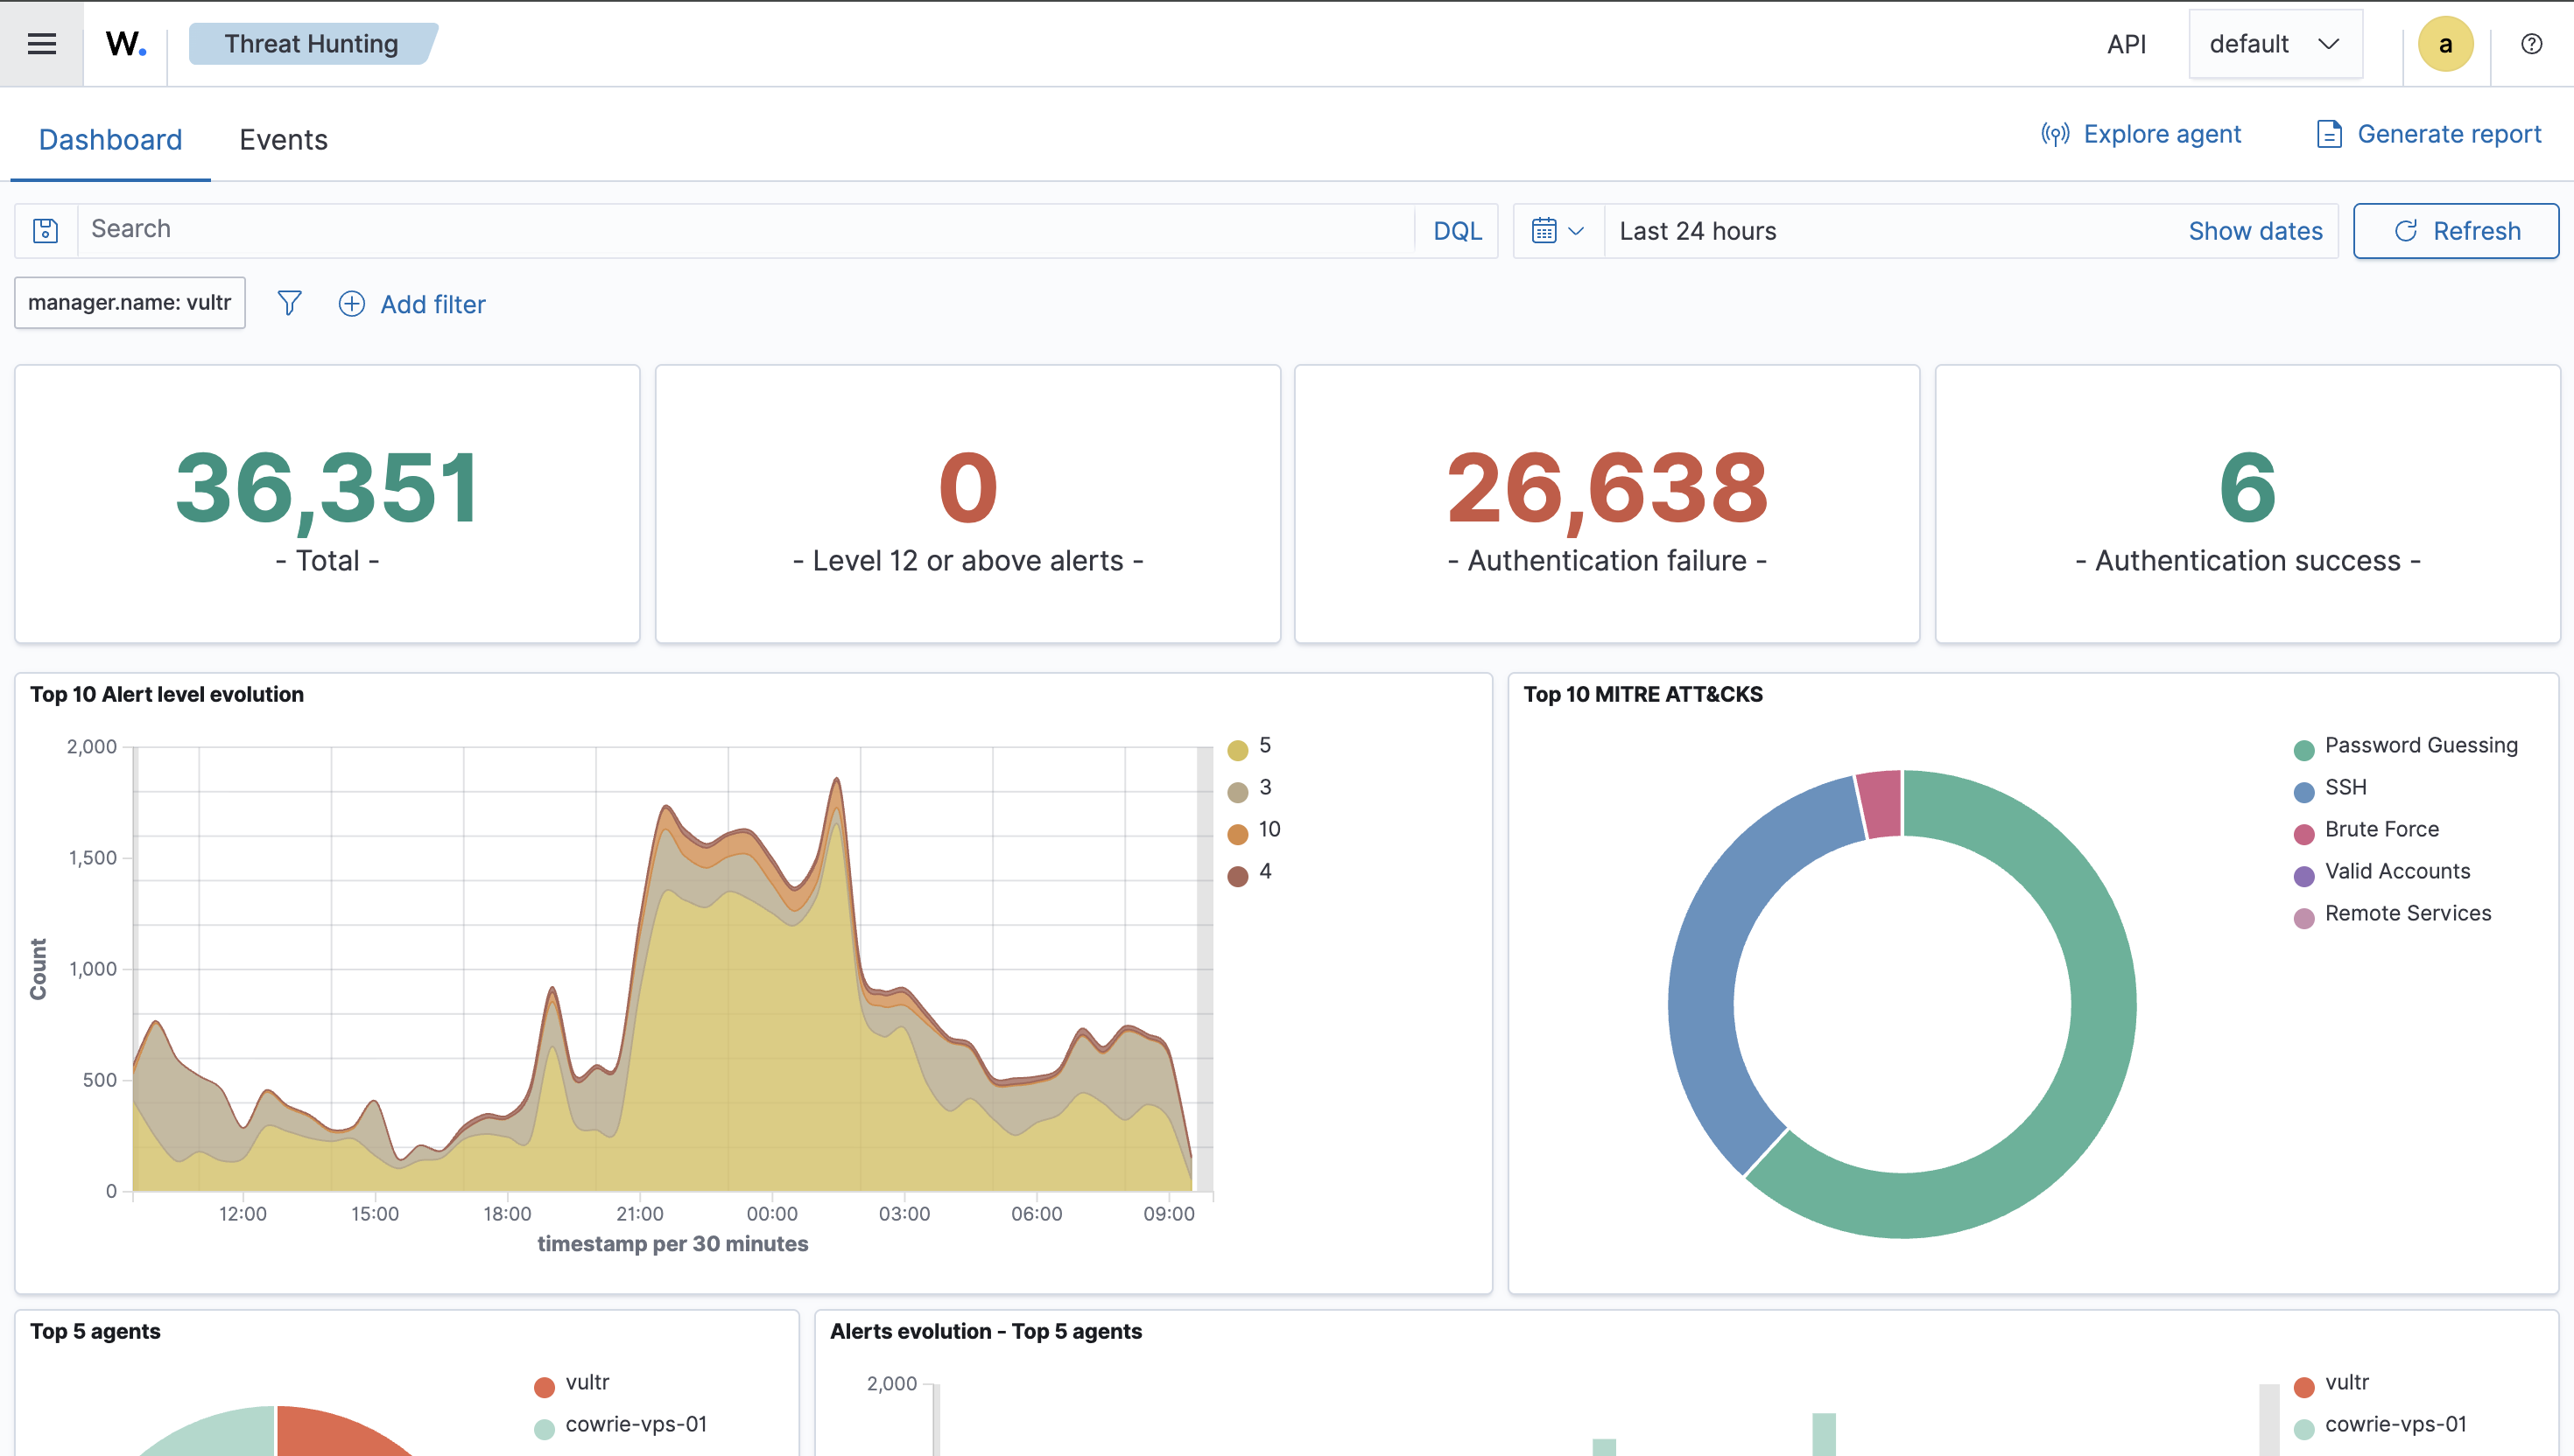Viewport: 2574px width, 1456px height.
Task: Switch to the Events tab
Action: point(283,140)
